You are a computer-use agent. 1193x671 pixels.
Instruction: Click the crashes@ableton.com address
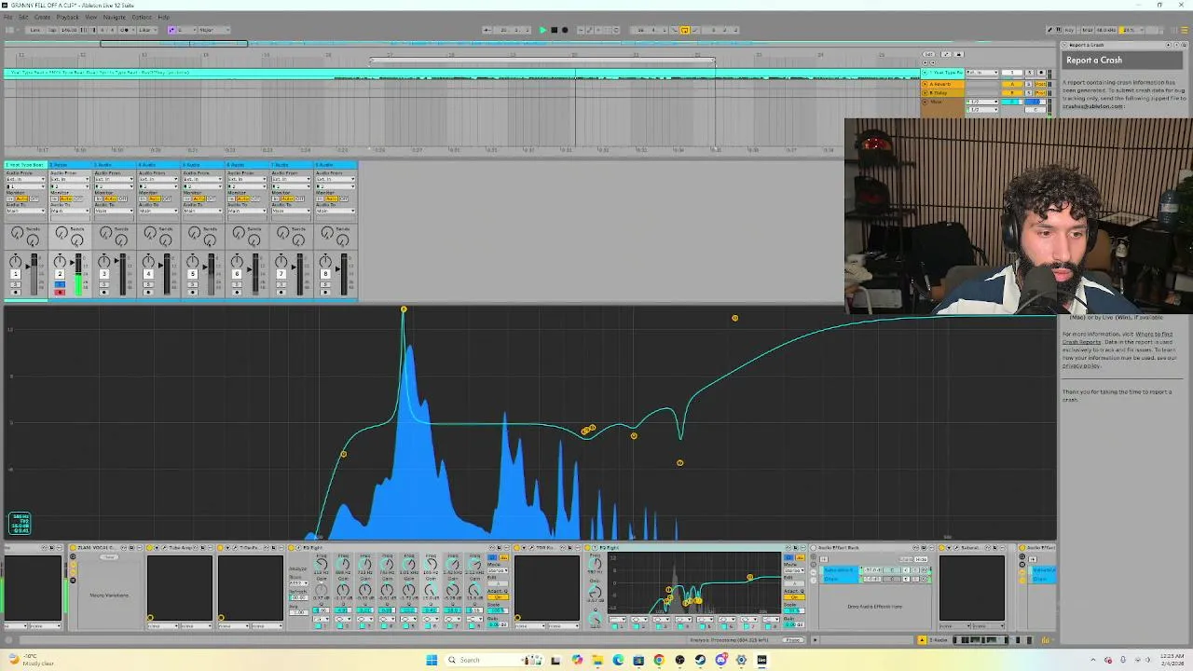[1094, 106]
